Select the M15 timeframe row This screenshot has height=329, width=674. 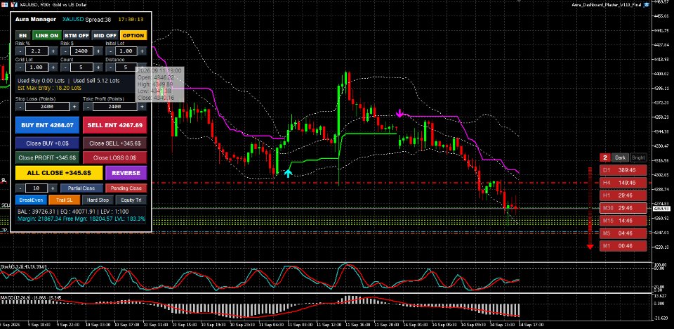tap(623, 221)
